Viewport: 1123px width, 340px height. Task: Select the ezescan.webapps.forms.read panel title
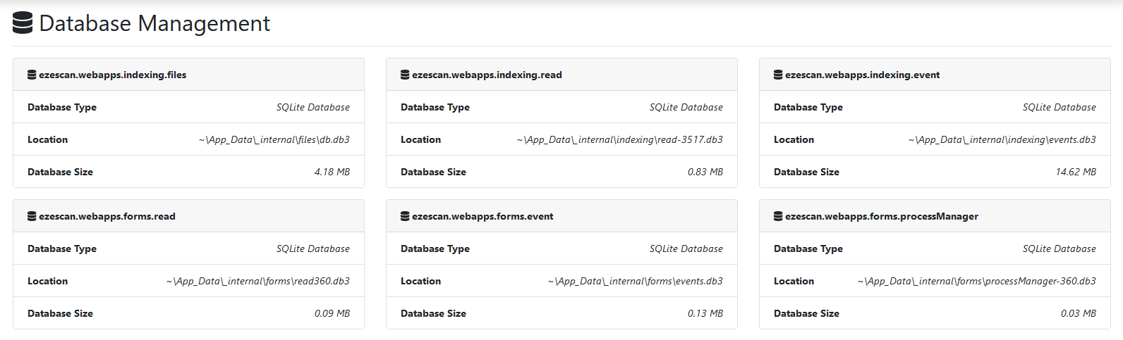point(107,216)
